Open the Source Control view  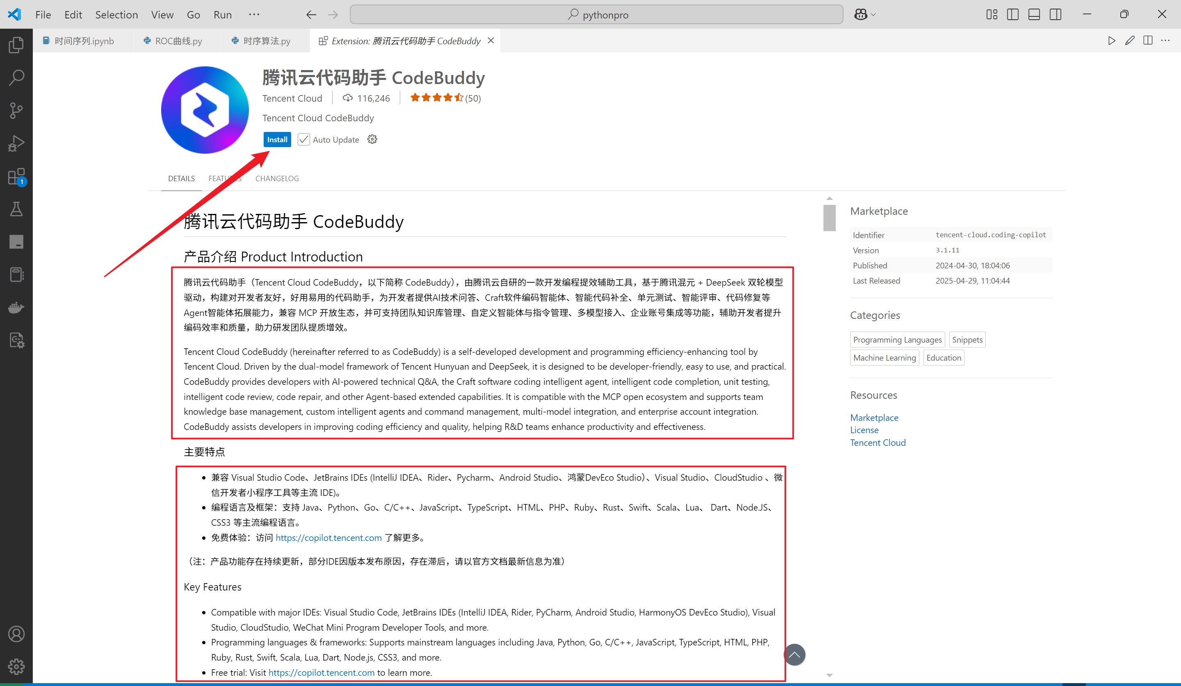click(x=16, y=111)
